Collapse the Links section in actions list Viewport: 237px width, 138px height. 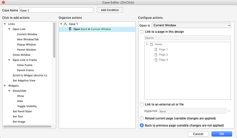pos(5,24)
